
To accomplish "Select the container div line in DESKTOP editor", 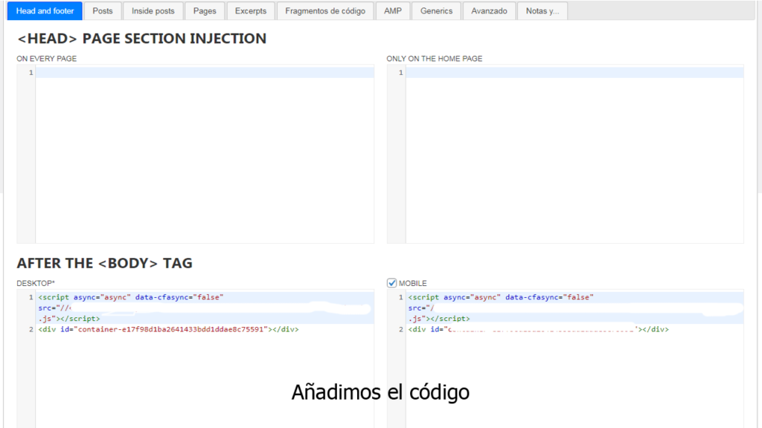I will (168, 328).
